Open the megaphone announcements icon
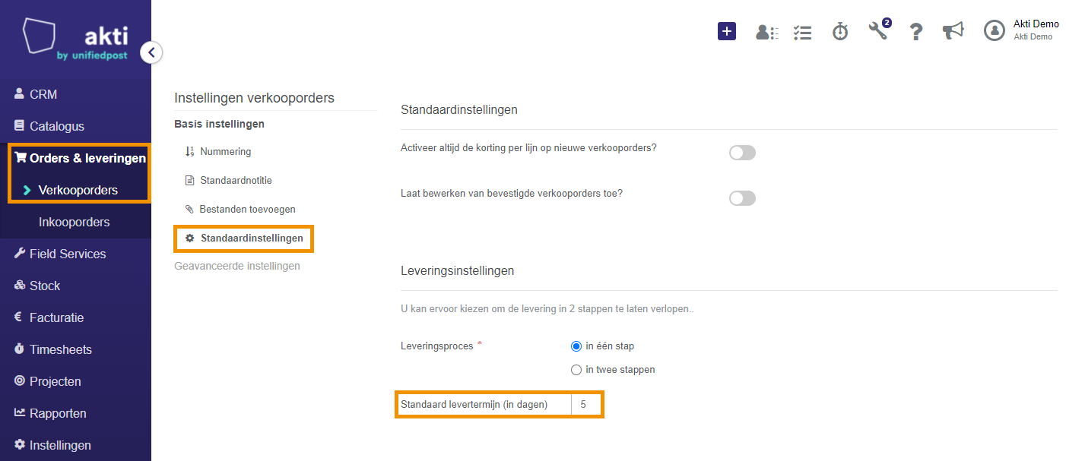This screenshot has width=1066, height=461. click(953, 30)
